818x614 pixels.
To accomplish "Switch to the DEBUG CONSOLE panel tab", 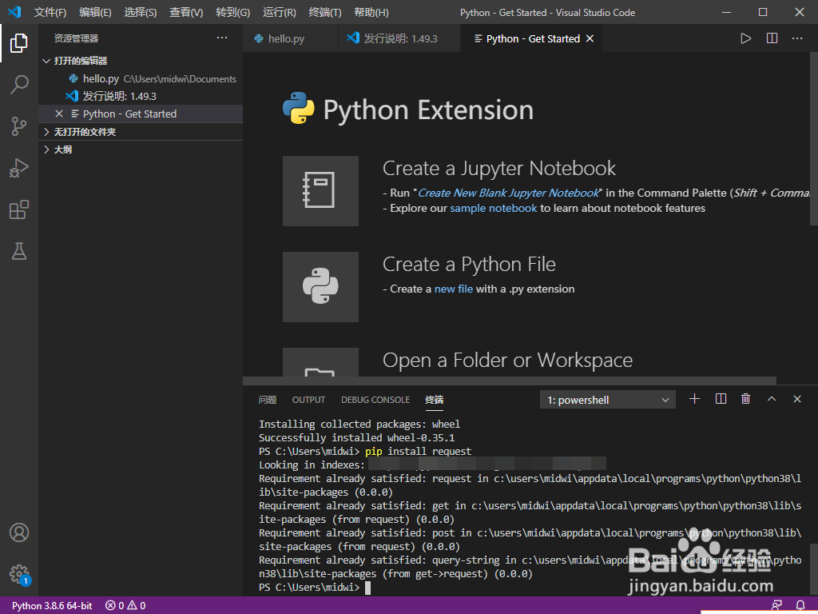I will click(x=375, y=400).
